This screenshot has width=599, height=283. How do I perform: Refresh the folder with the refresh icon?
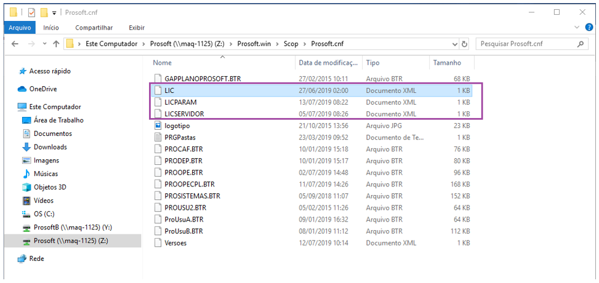(464, 44)
